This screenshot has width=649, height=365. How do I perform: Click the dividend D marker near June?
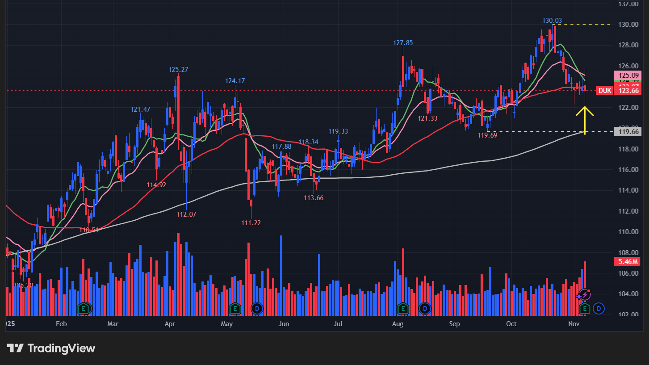(x=256, y=308)
